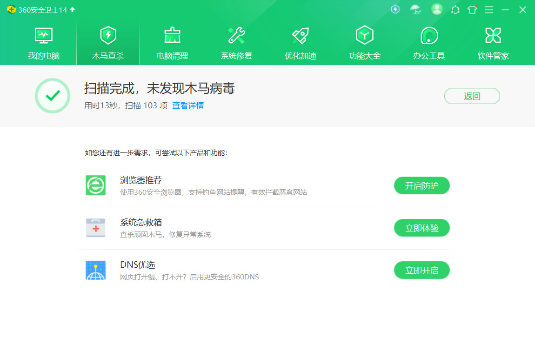Open 办公工具 tab
535x337 pixels.
coord(429,44)
